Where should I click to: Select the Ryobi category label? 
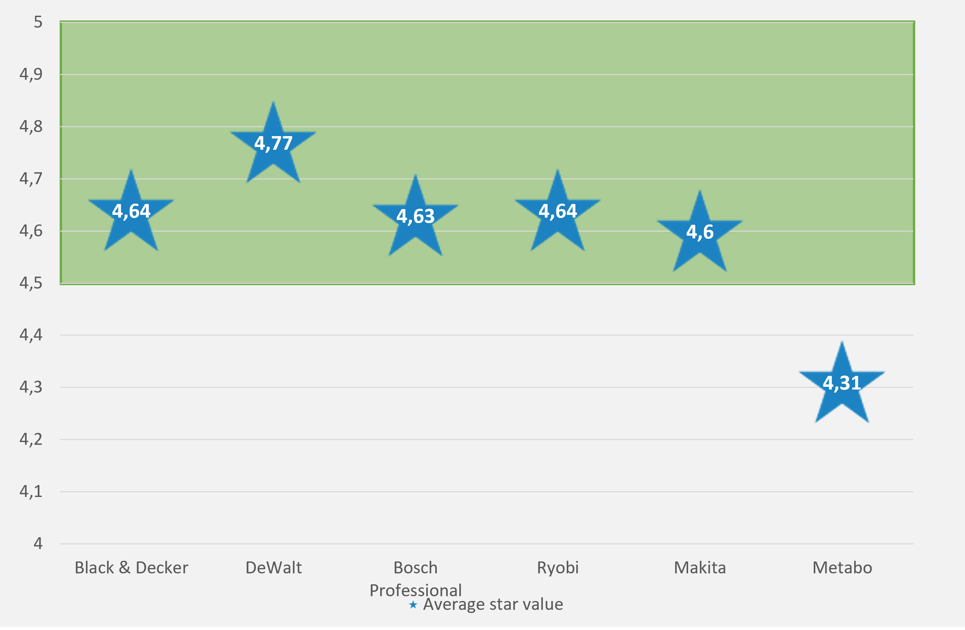[558, 568]
